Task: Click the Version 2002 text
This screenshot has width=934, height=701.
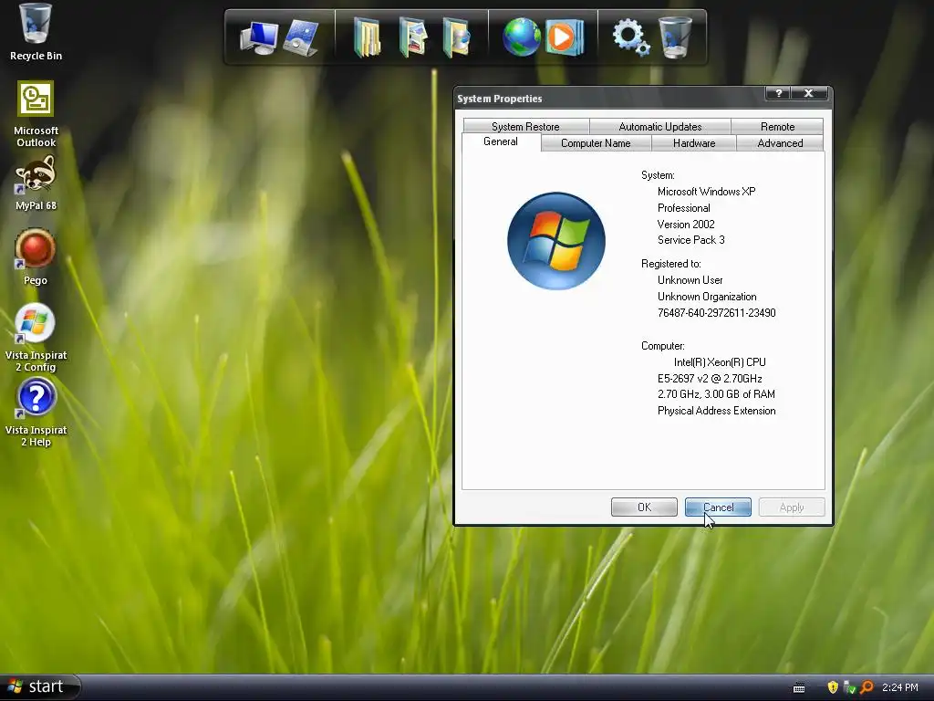Action: 686,225
